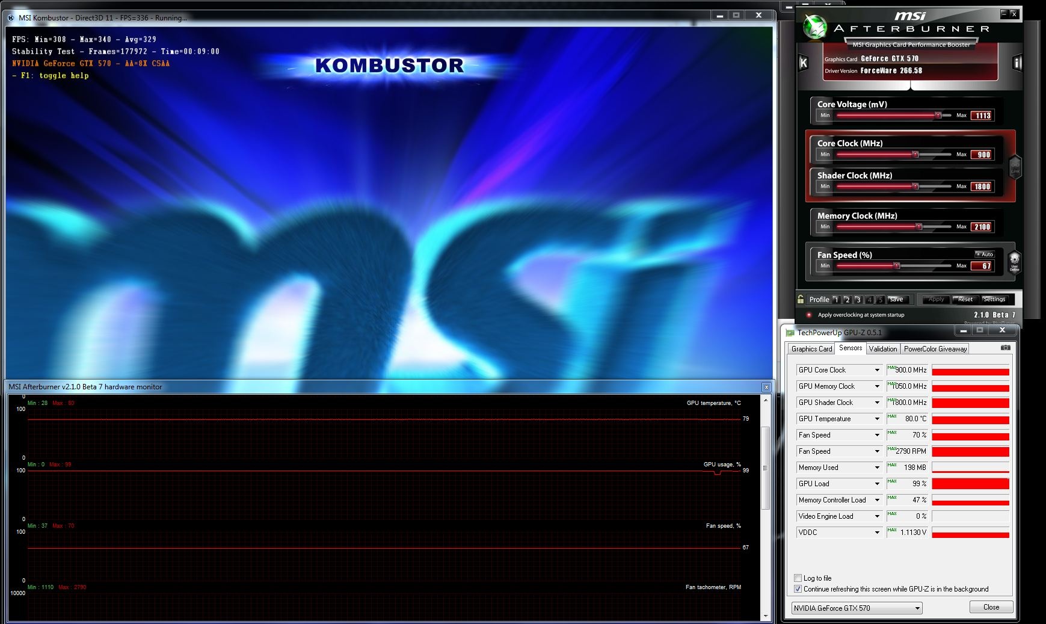The width and height of the screenshot is (1046, 624).
Task: Select Afterburner profile slot 2
Action: point(847,300)
